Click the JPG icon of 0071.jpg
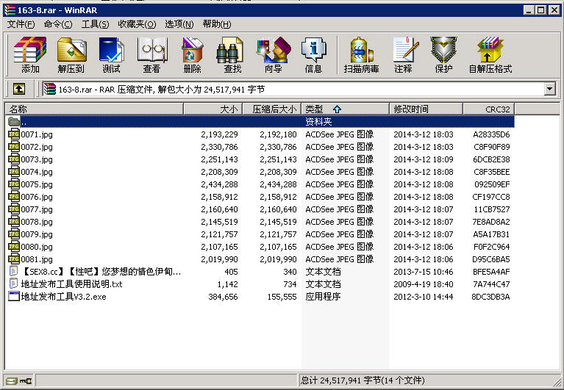The width and height of the screenshot is (564, 390). click(x=14, y=134)
